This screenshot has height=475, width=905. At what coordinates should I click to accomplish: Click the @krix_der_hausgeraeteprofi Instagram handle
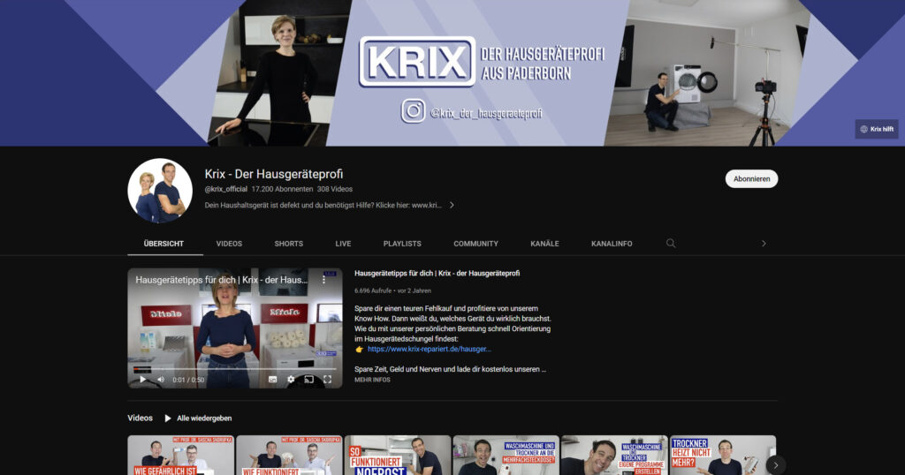pyautogui.click(x=486, y=113)
